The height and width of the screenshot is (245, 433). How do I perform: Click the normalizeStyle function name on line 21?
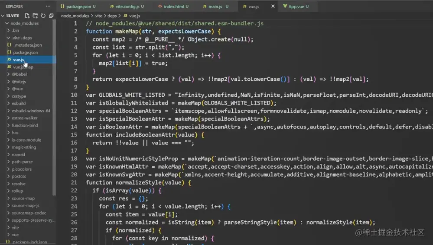pyautogui.click(x=138, y=182)
